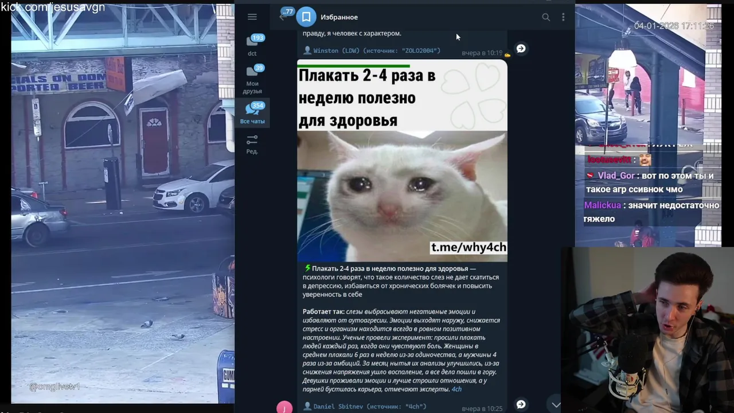Open Daniel Sbitnev forwarded sender name
The image size is (734, 413).
click(x=338, y=407)
